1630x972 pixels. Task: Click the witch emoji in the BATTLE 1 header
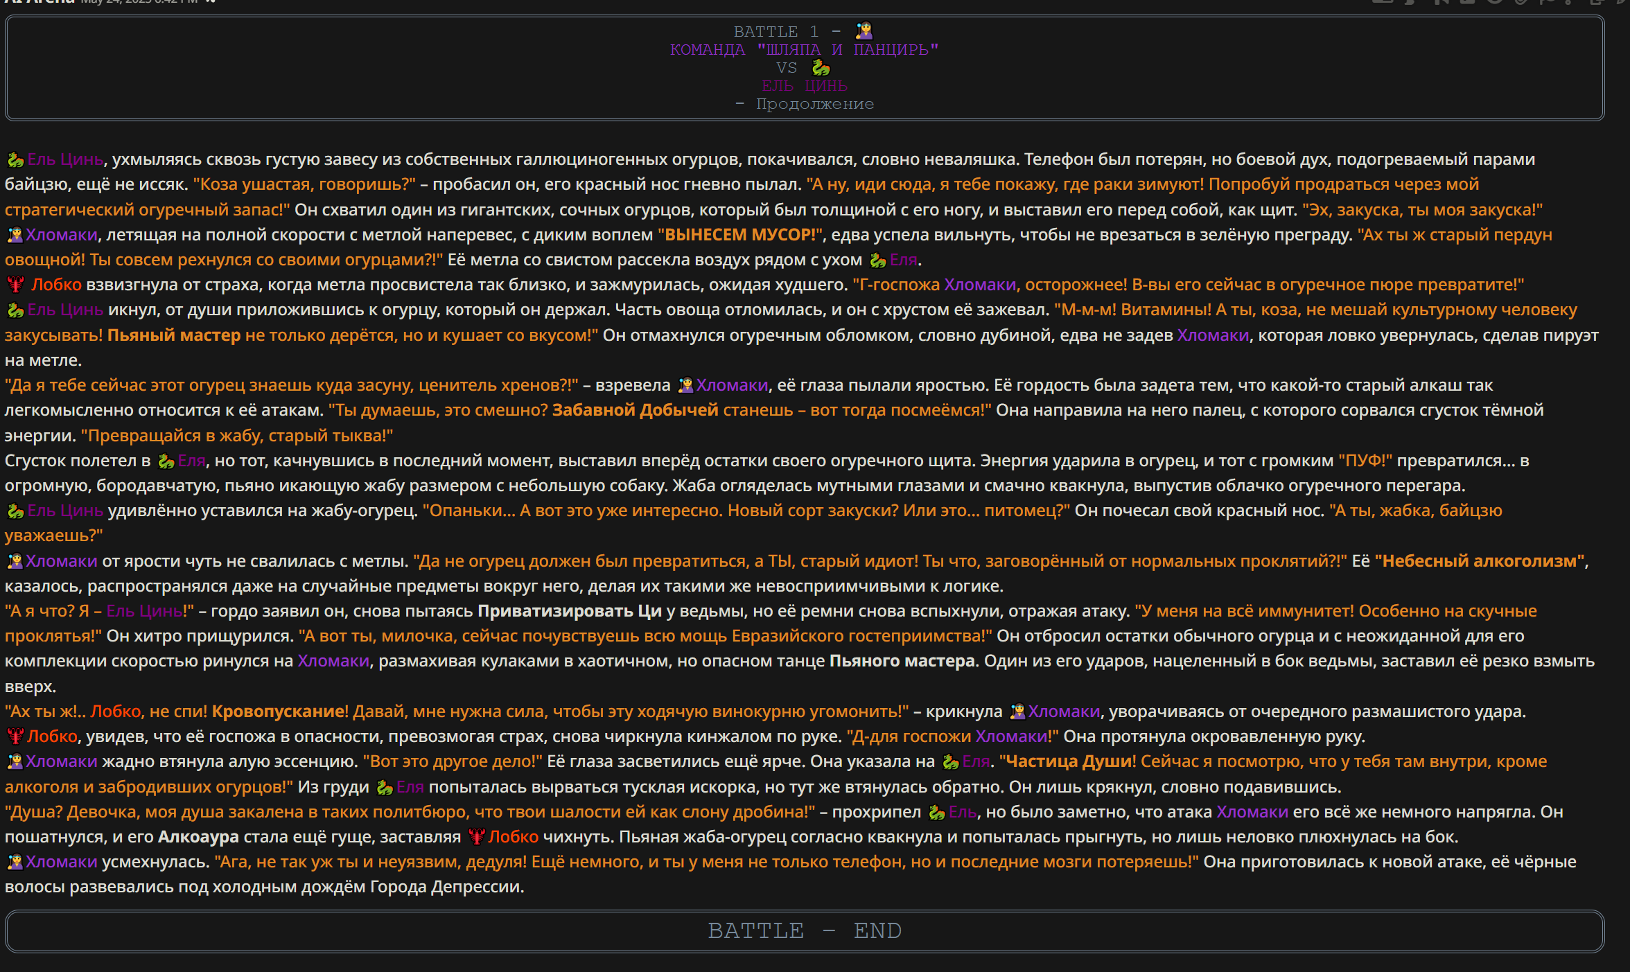[864, 31]
